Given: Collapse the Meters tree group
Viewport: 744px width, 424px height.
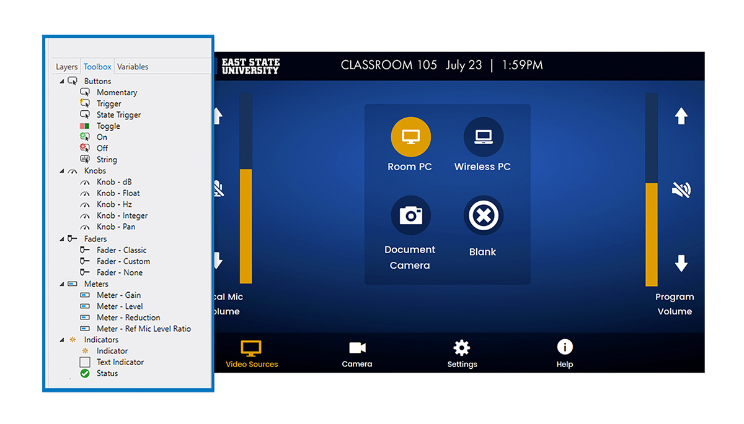Looking at the screenshot, I should (x=62, y=284).
